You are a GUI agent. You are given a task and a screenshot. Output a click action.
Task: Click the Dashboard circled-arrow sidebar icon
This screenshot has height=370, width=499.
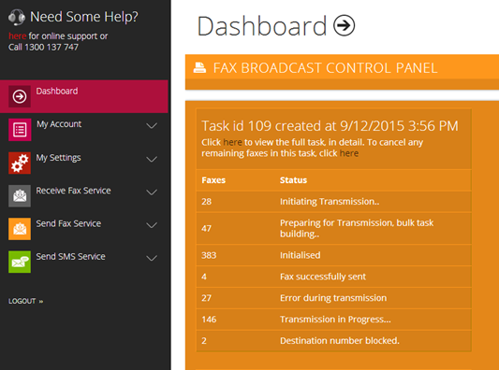point(20,96)
